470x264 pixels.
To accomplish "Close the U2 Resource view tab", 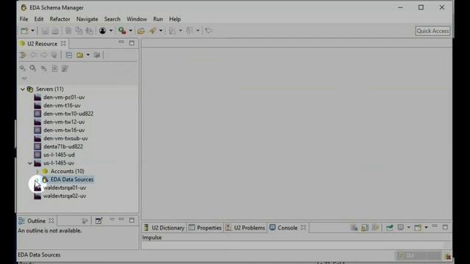I will click(x=63, y=43).
